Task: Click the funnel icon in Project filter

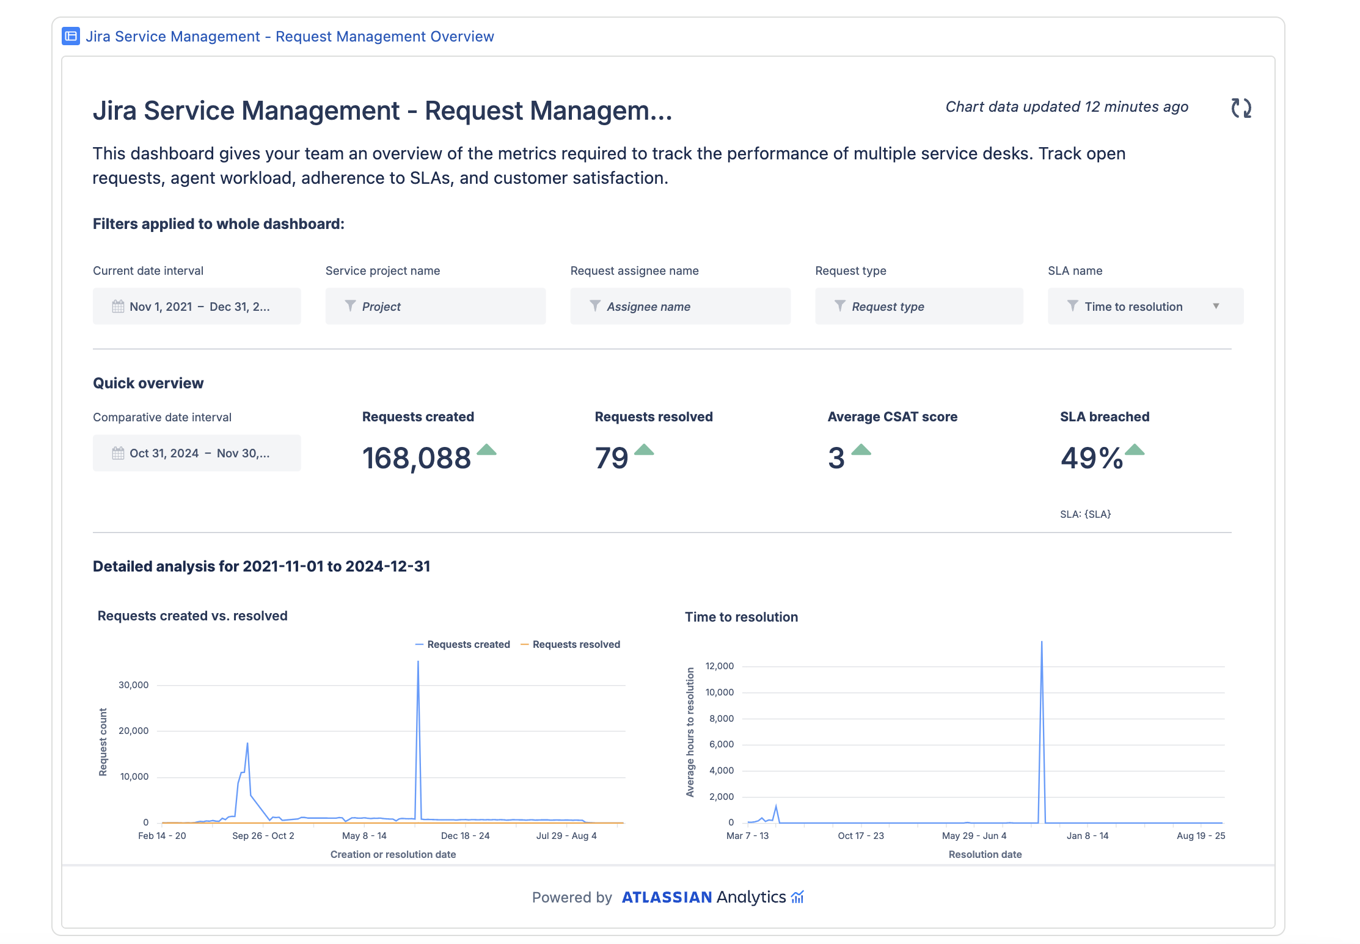Action: pos(350,306)
